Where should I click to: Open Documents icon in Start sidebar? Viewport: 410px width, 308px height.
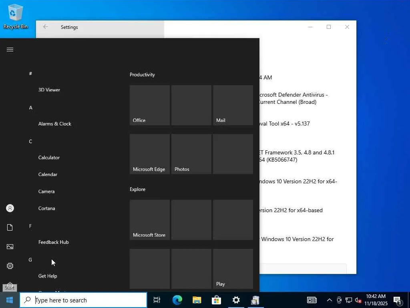pos(10,227)
